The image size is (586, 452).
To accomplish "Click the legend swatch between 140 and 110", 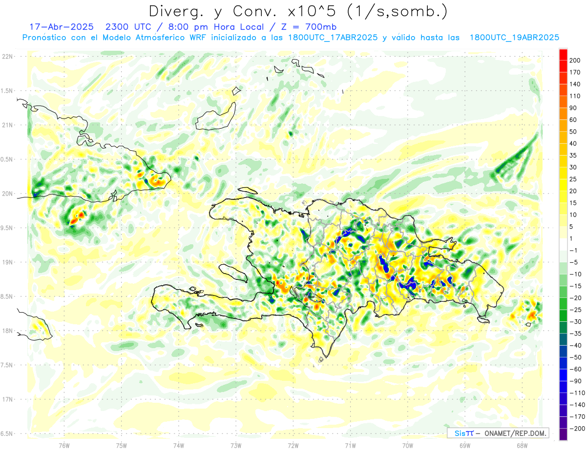I will click(564, 90).
